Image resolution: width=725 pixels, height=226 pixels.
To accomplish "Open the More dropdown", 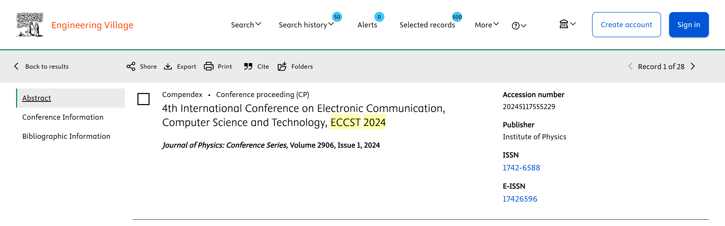I will click(486, 25).
